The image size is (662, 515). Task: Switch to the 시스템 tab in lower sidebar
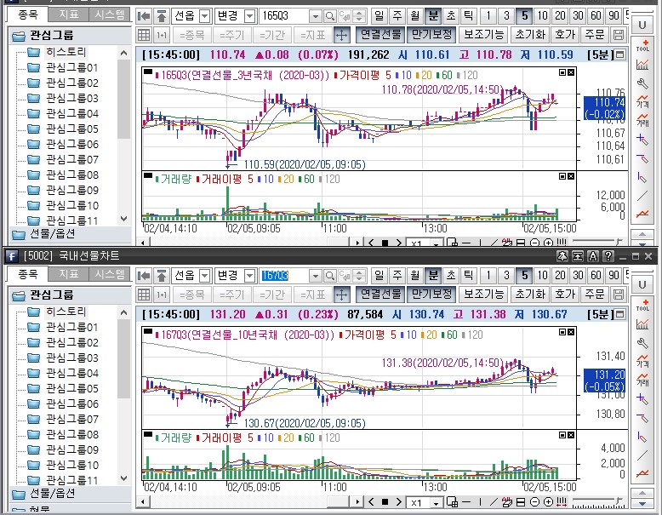tap(109, 274)
